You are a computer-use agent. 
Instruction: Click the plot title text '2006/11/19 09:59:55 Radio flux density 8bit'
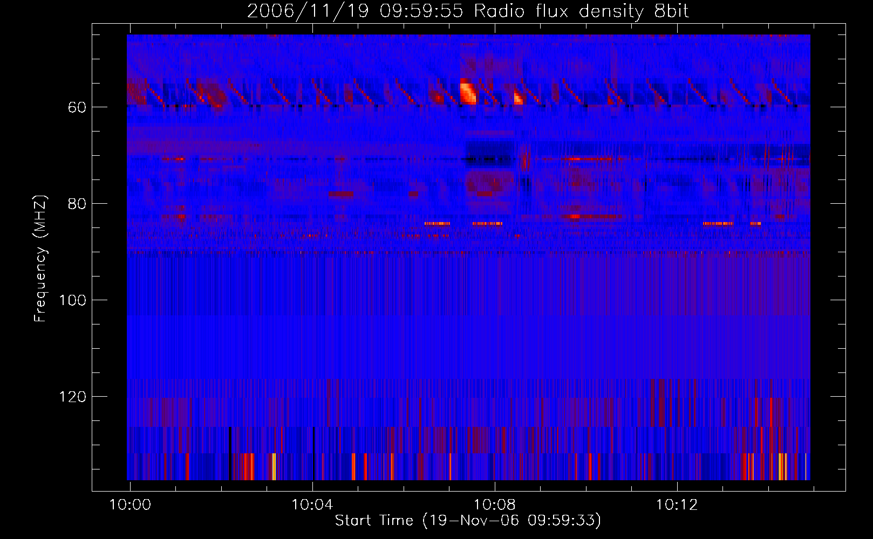tap(468, 11)
